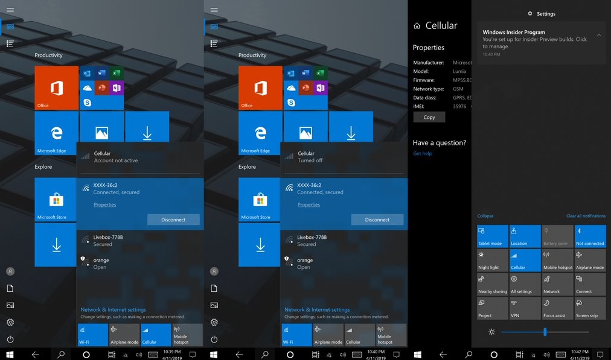Open the All settings quick action

pos(525,284)
